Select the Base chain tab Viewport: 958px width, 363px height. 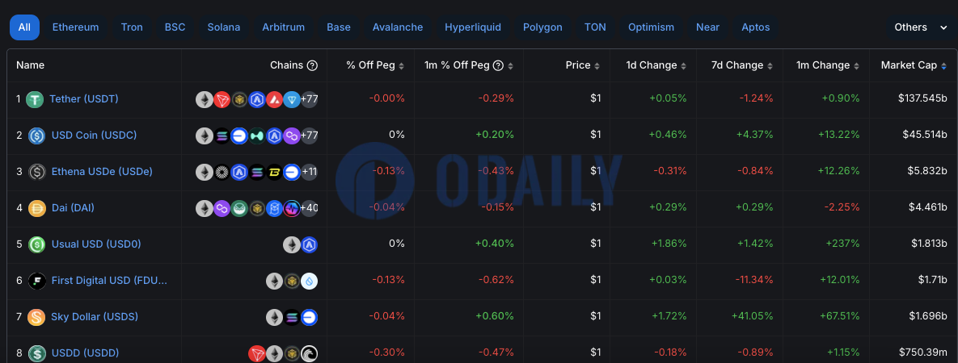coord(339,27)
